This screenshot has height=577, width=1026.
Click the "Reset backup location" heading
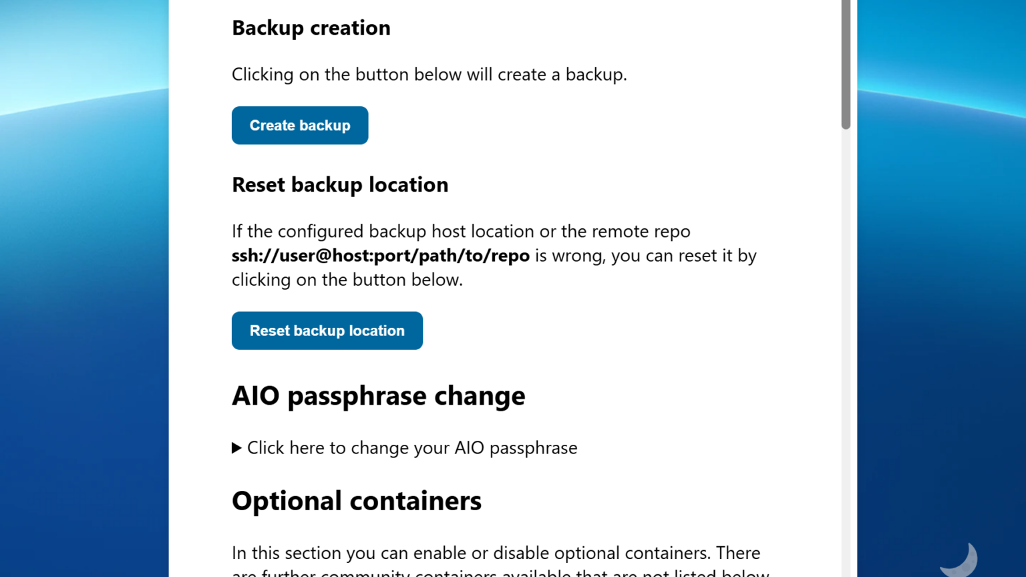click(340, 184)
